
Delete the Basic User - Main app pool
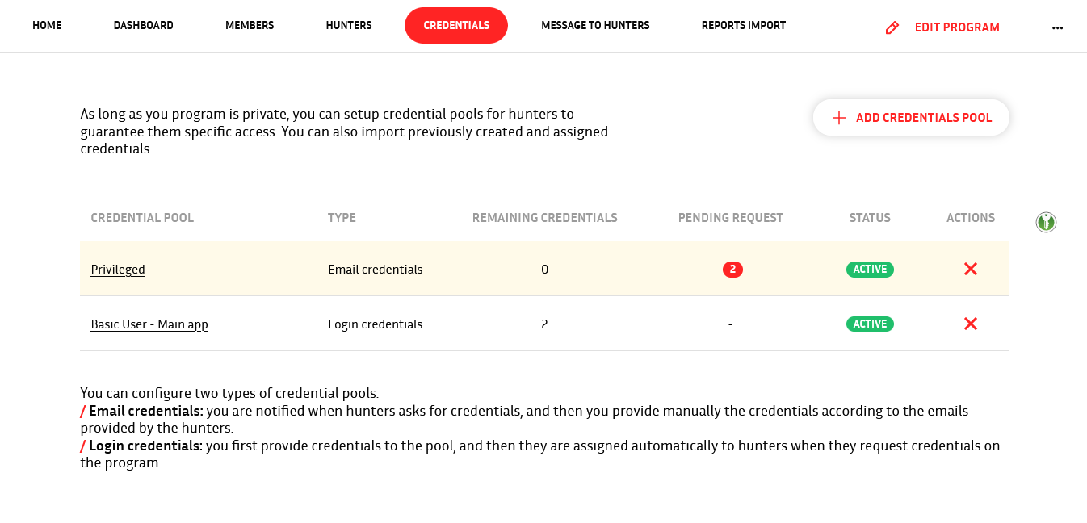coord(971,324)
